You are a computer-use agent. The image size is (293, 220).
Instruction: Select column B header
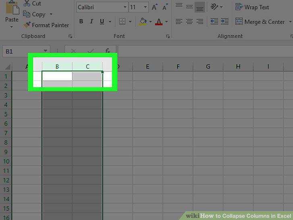point(57,66)
